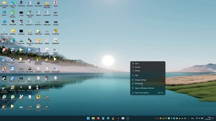Select Personalize in the context menu
Viewport: 216px width, 121px height.
pos(148,83)
